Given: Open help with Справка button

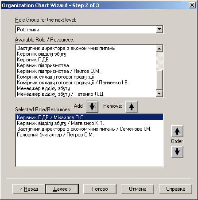Looking at the screenshot, I should (175, 189).
